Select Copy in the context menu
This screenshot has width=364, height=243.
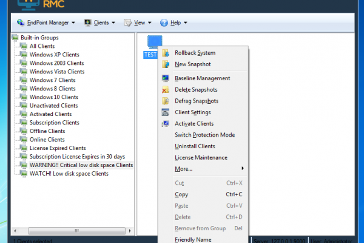[181, 194]
